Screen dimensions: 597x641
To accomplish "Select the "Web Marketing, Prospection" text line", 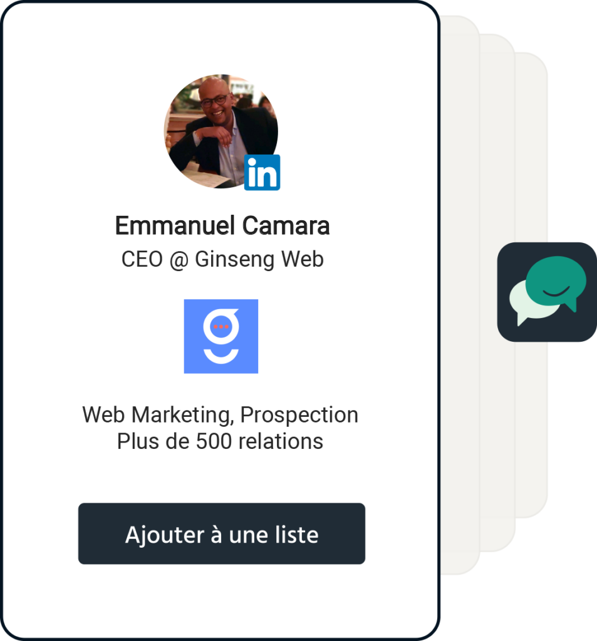I will [220, 414].
